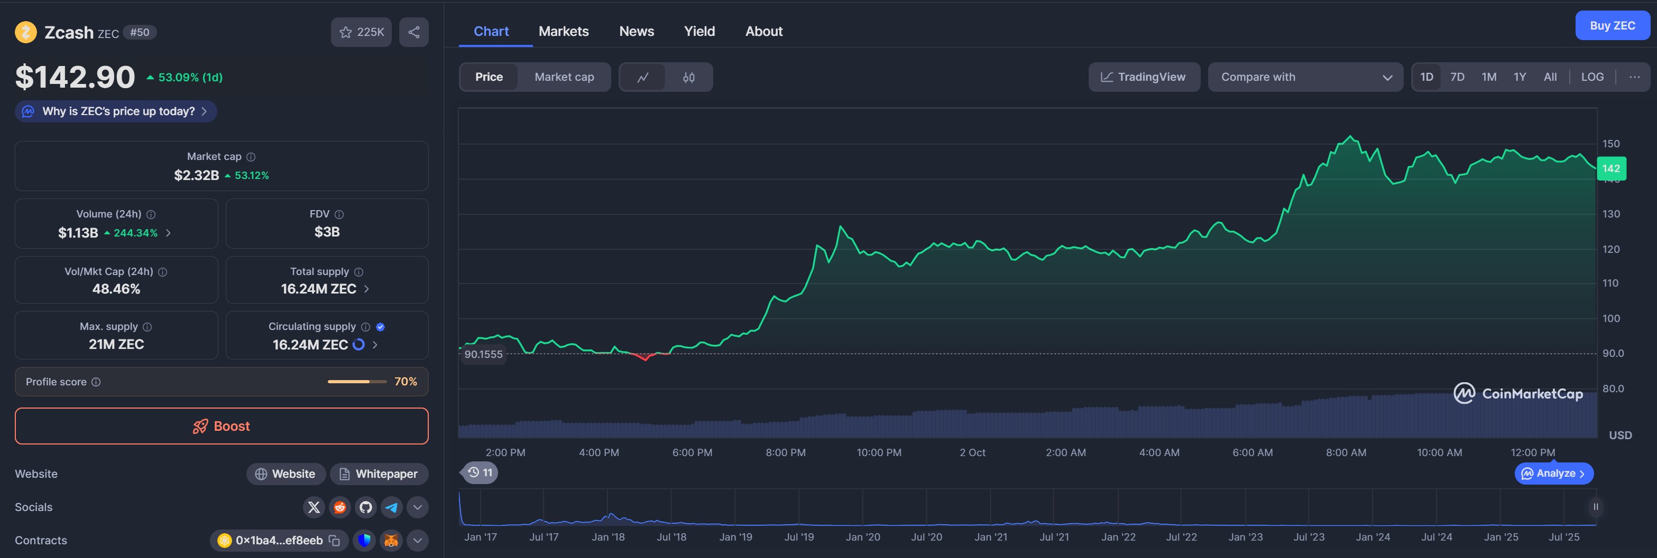This screenshot has height=558, width=1657.
Task: Switch to the Markets tab
Action: (563, 32)
